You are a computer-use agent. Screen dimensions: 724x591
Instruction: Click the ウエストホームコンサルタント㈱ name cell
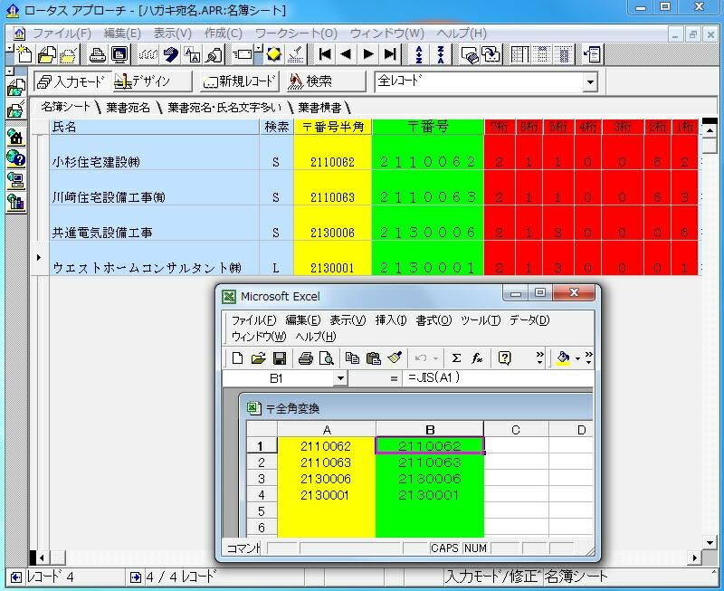[x=155, y=259]
